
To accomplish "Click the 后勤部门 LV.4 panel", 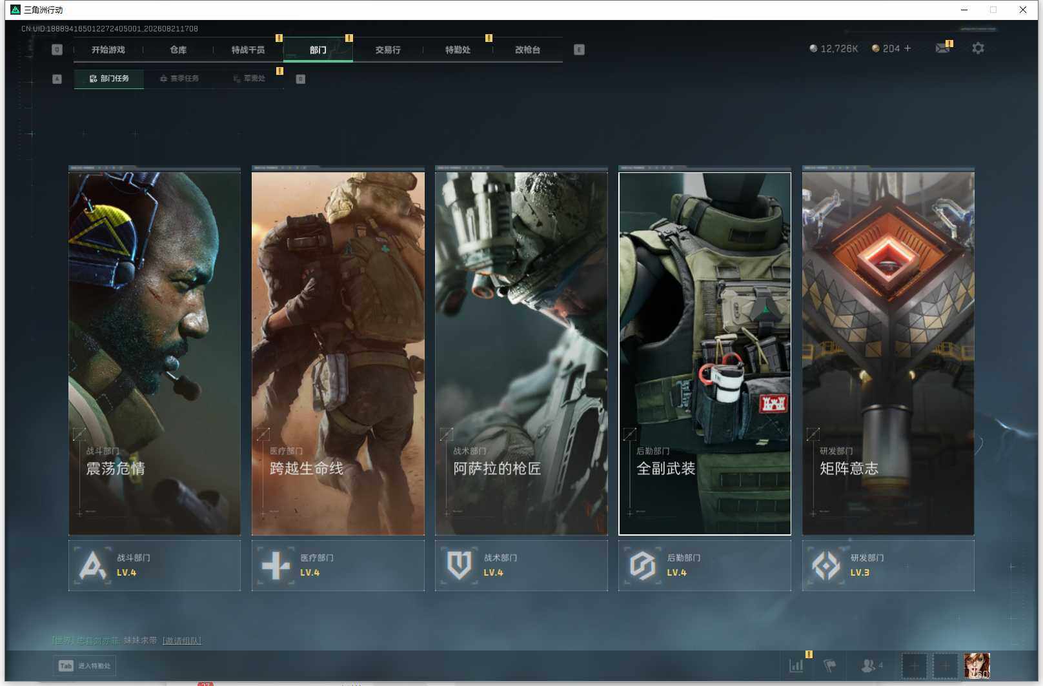I will coord(705,565).
